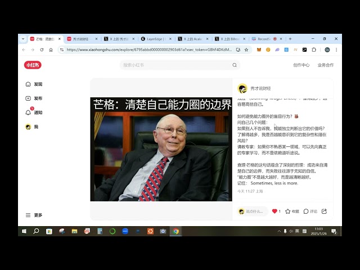Open the black square extension icon
The image size is (360, 270).
304,50
